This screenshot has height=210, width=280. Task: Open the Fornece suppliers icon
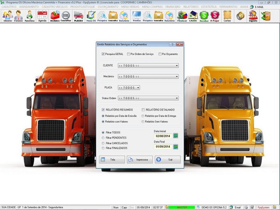(19, 16)
